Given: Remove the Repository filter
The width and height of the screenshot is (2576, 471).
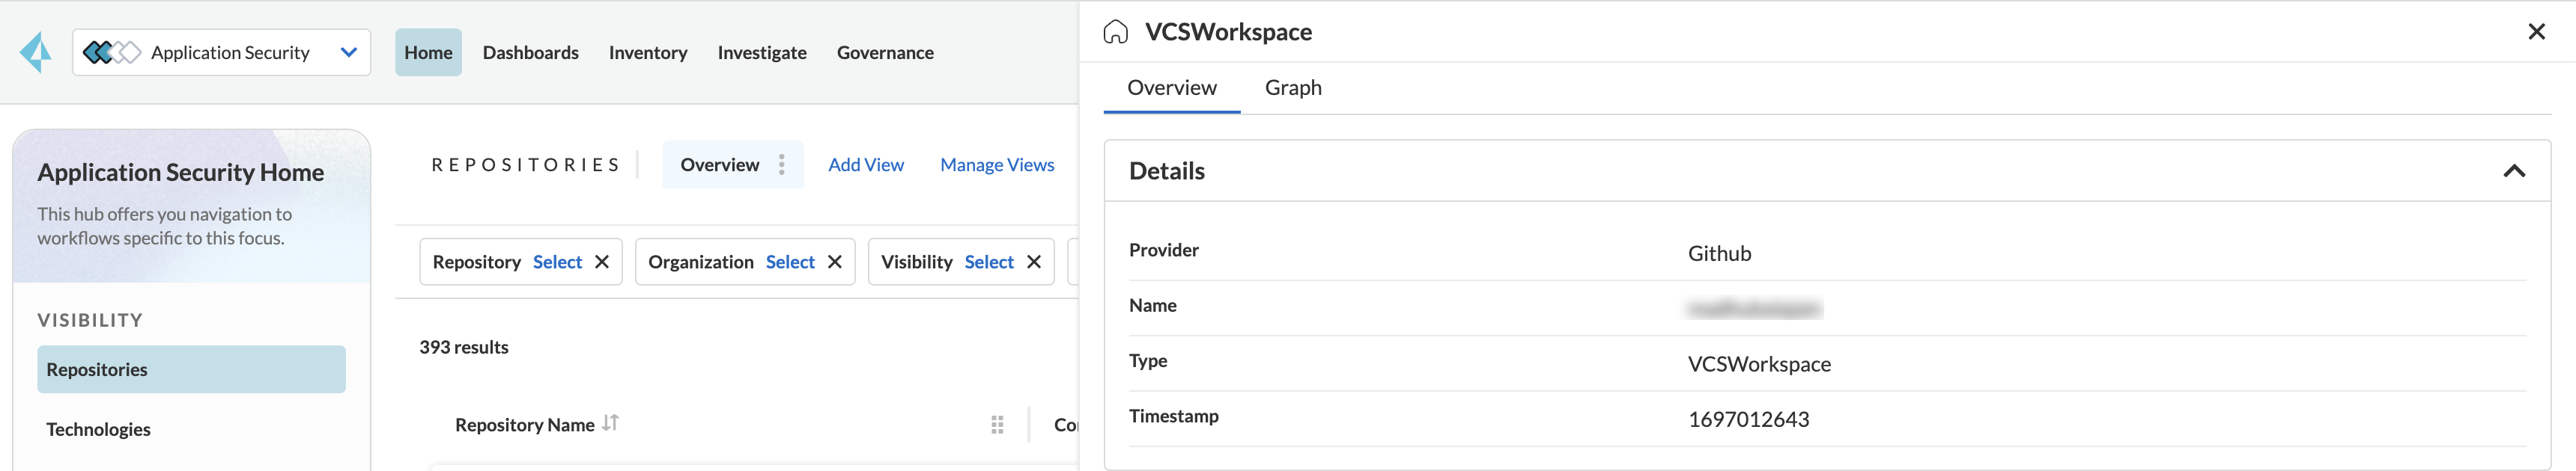Looking at the screenshot, I should (x=602, y=262).
